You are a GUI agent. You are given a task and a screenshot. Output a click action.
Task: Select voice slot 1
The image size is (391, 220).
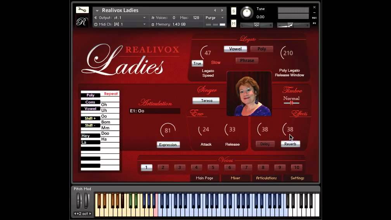click(x=146, y=167)
